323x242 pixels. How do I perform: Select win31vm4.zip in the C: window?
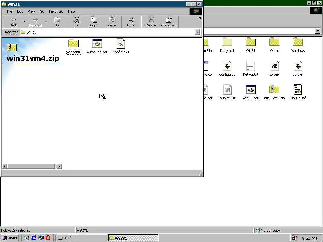[274, 92]
